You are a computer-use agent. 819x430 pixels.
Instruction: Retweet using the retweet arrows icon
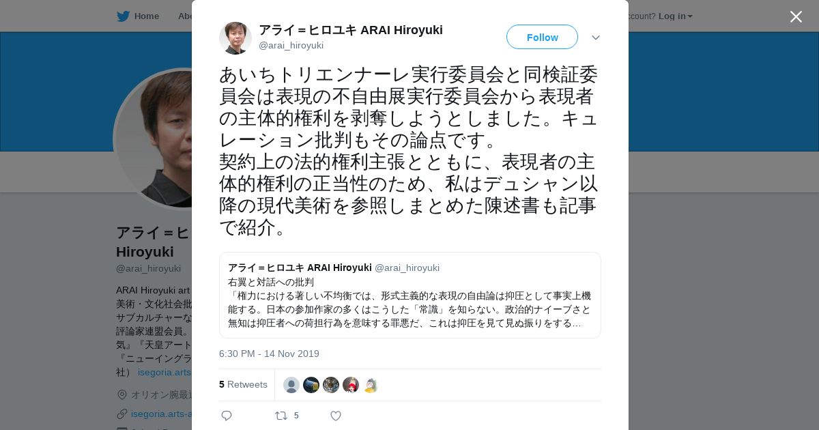(281, 416)
